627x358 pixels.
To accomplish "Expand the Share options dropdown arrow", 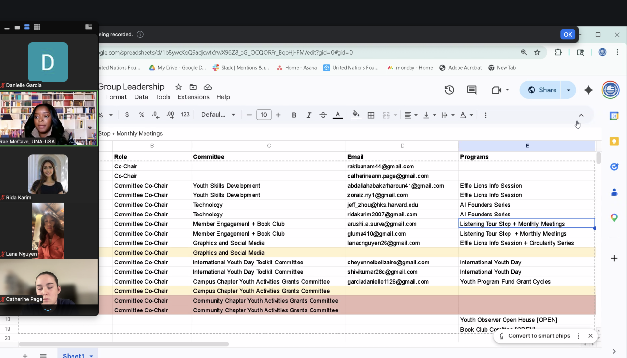I will [x=568, y=90].
